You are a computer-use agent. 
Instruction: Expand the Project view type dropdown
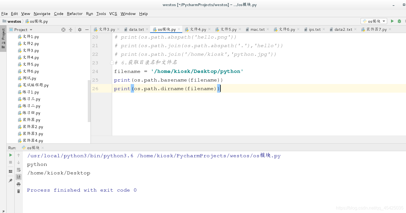tap(31, 30)
